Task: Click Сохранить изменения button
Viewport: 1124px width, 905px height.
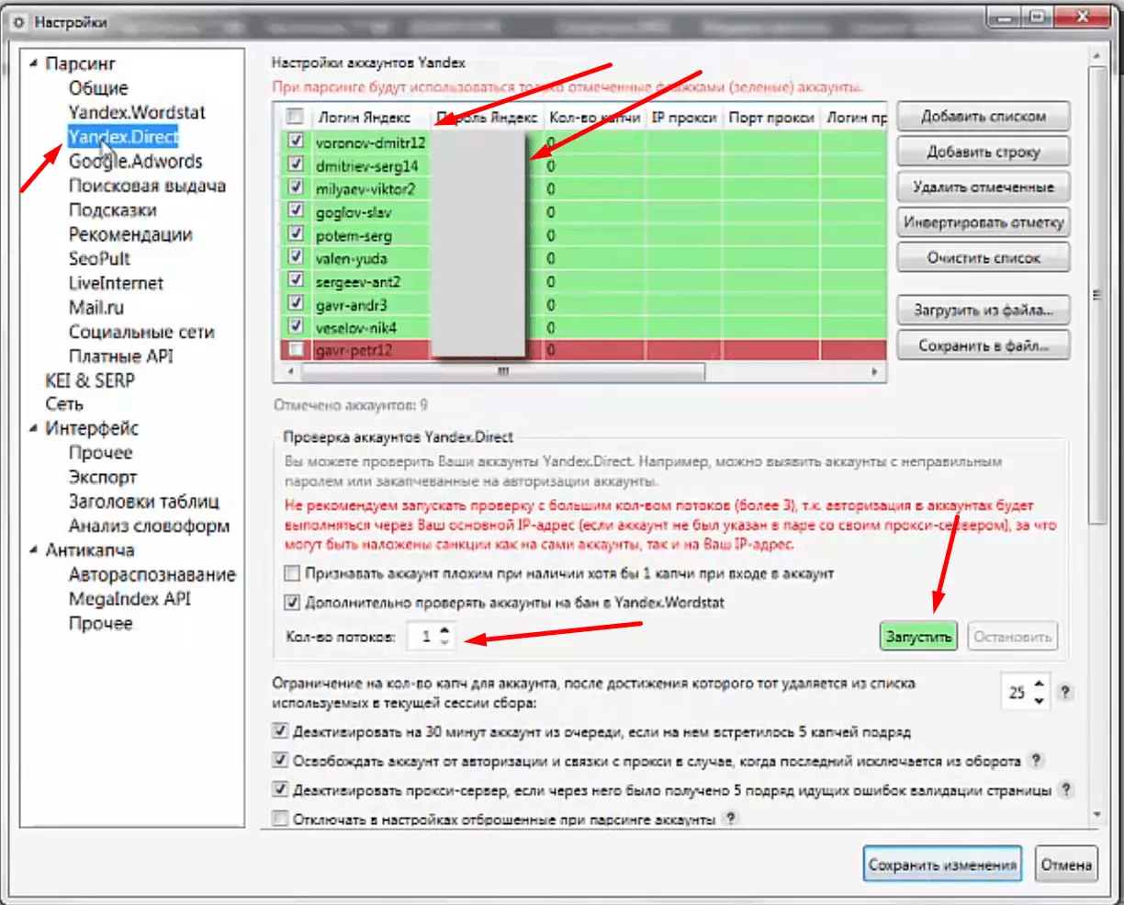Action: [943, 865]
